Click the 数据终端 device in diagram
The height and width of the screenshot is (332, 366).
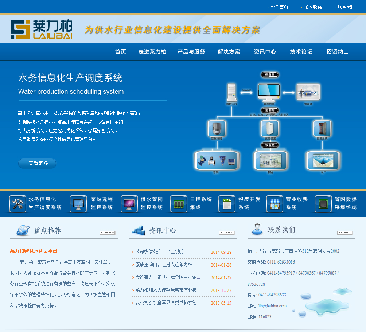pos(217,128)
